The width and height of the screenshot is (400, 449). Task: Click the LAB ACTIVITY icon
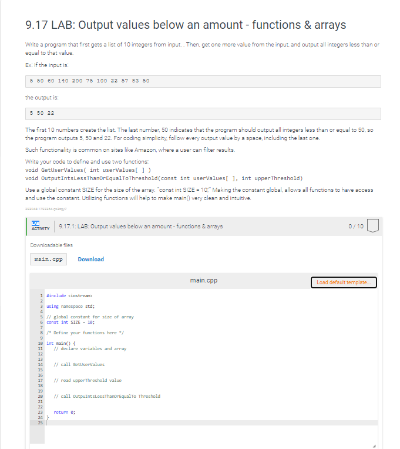[x=41, y=226]
